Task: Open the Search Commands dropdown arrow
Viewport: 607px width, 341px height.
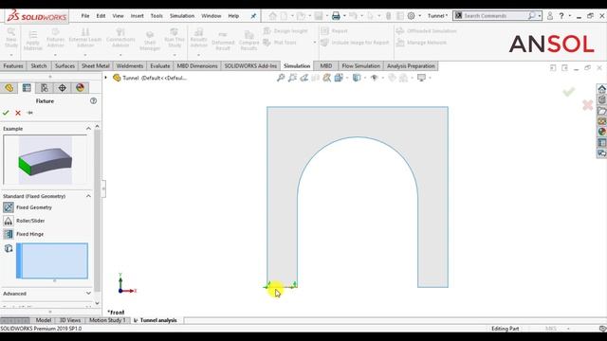Action: pyautogui.click(x=540, y=16)
